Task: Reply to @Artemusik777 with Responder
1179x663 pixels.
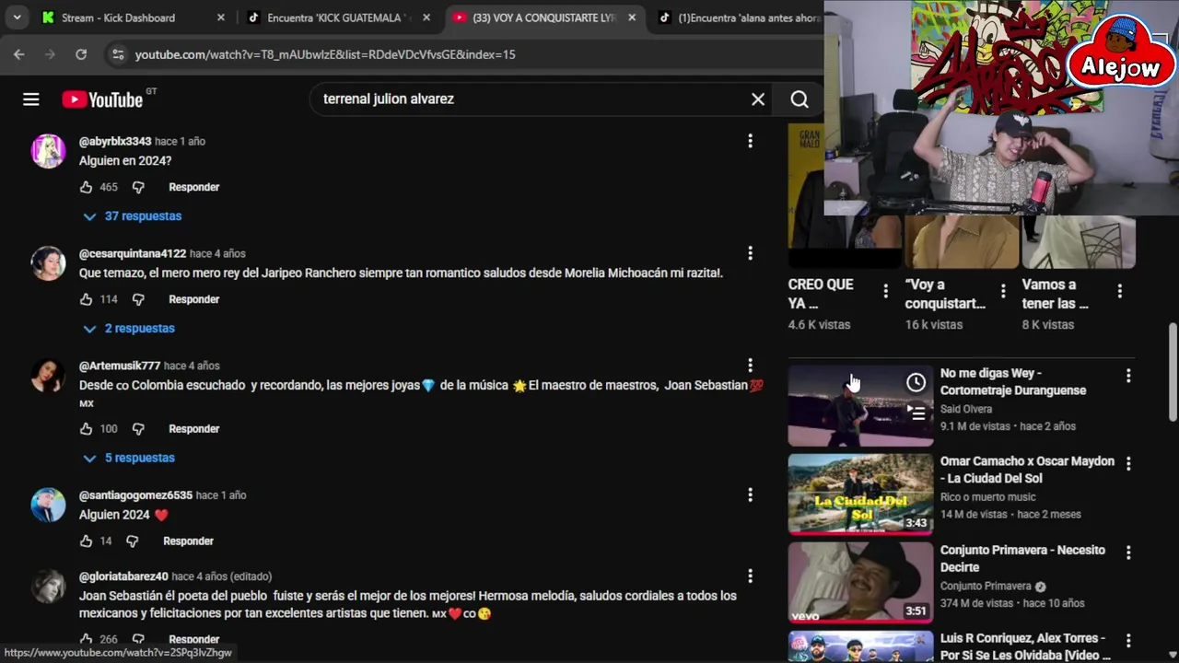Action: (x=194, y=429)
